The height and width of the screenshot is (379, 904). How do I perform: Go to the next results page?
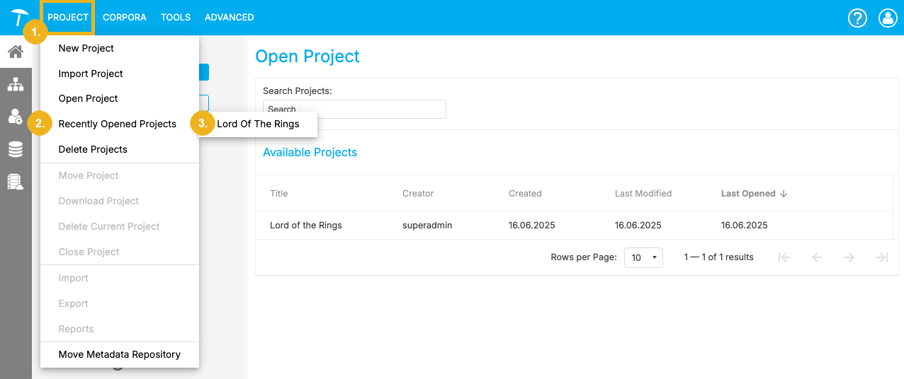(849, 257)
